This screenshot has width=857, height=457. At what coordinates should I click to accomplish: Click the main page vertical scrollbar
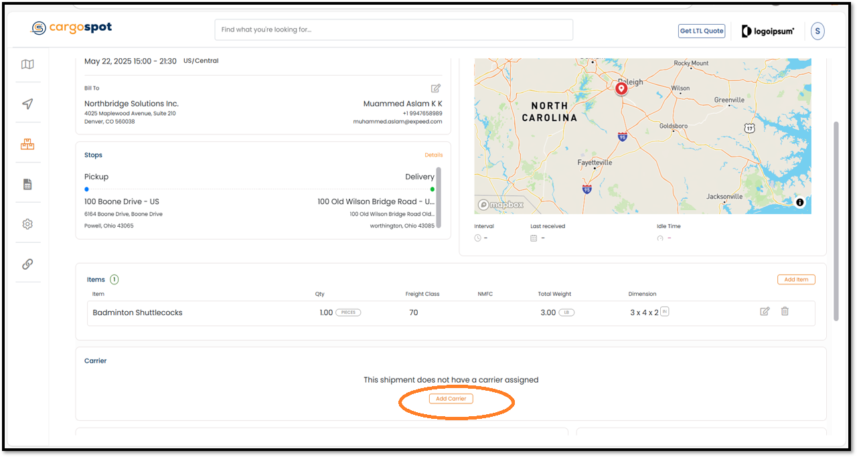[x=836, y=221]
